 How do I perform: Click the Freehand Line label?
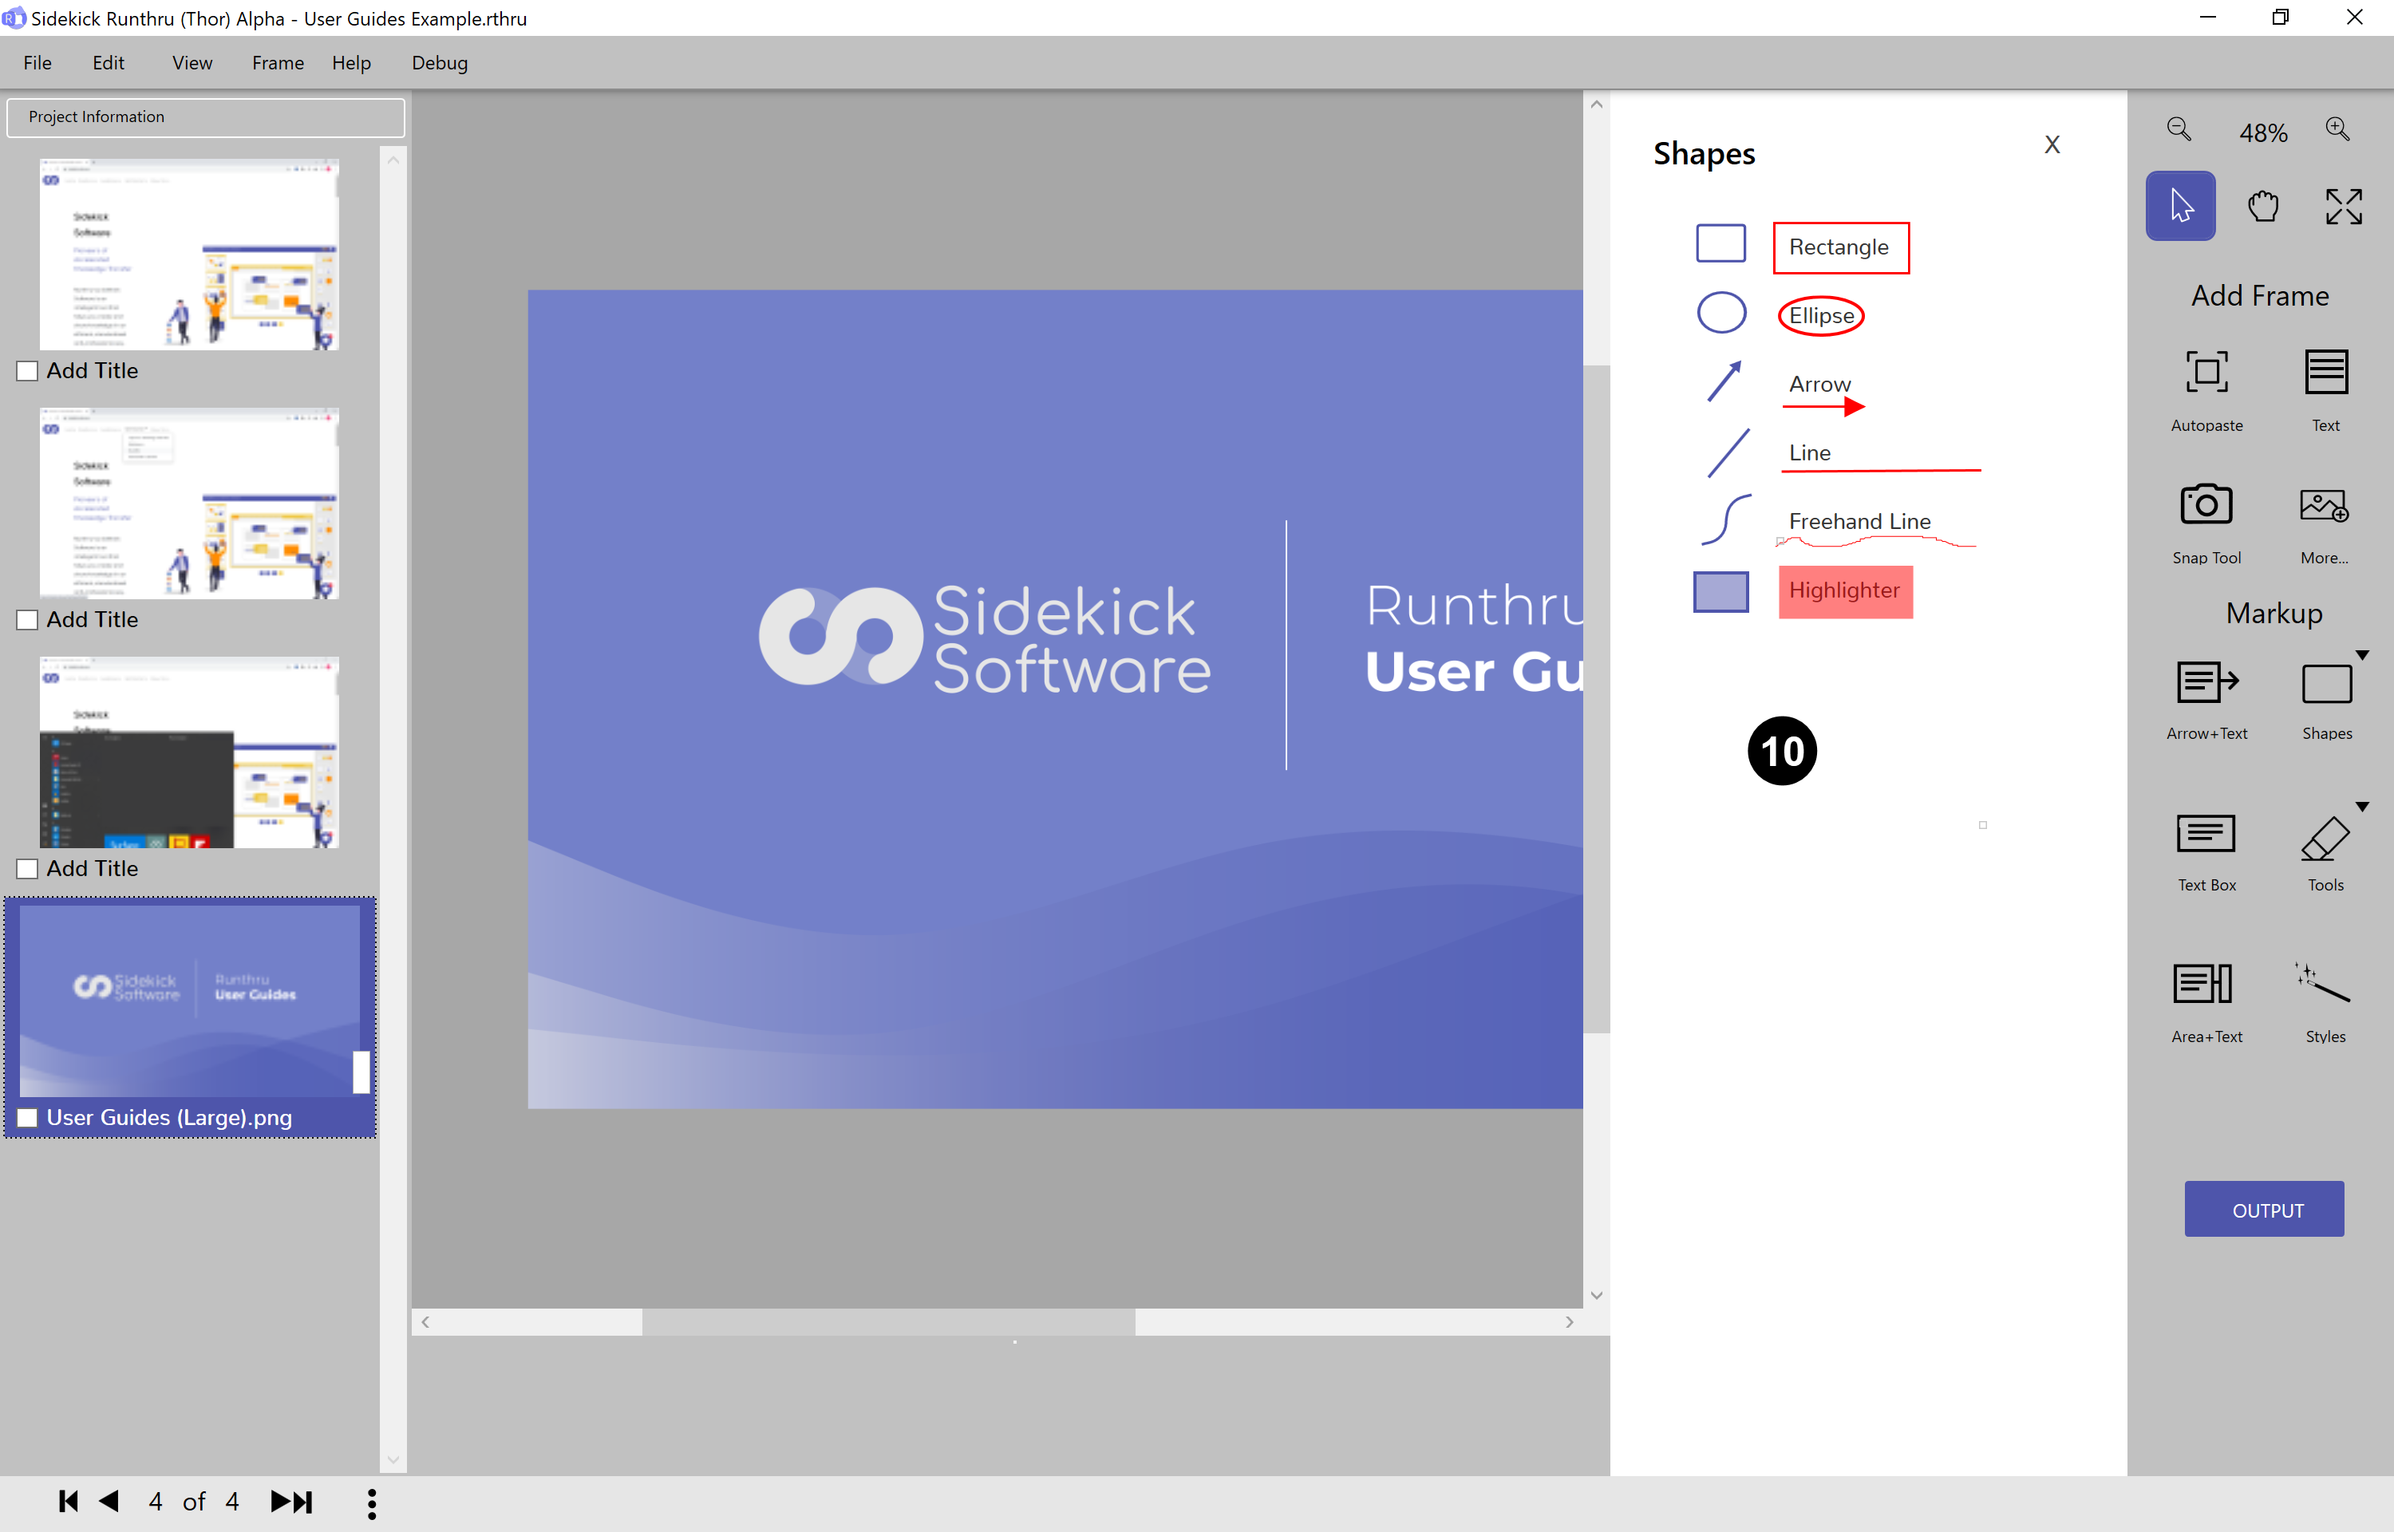1859,521
